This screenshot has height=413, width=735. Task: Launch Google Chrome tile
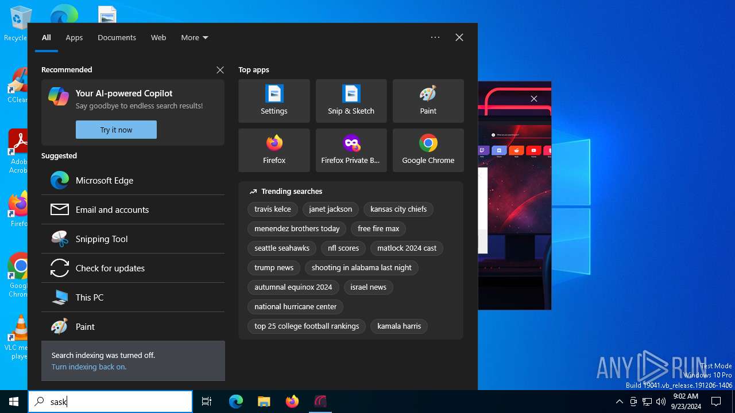point(428,150)
